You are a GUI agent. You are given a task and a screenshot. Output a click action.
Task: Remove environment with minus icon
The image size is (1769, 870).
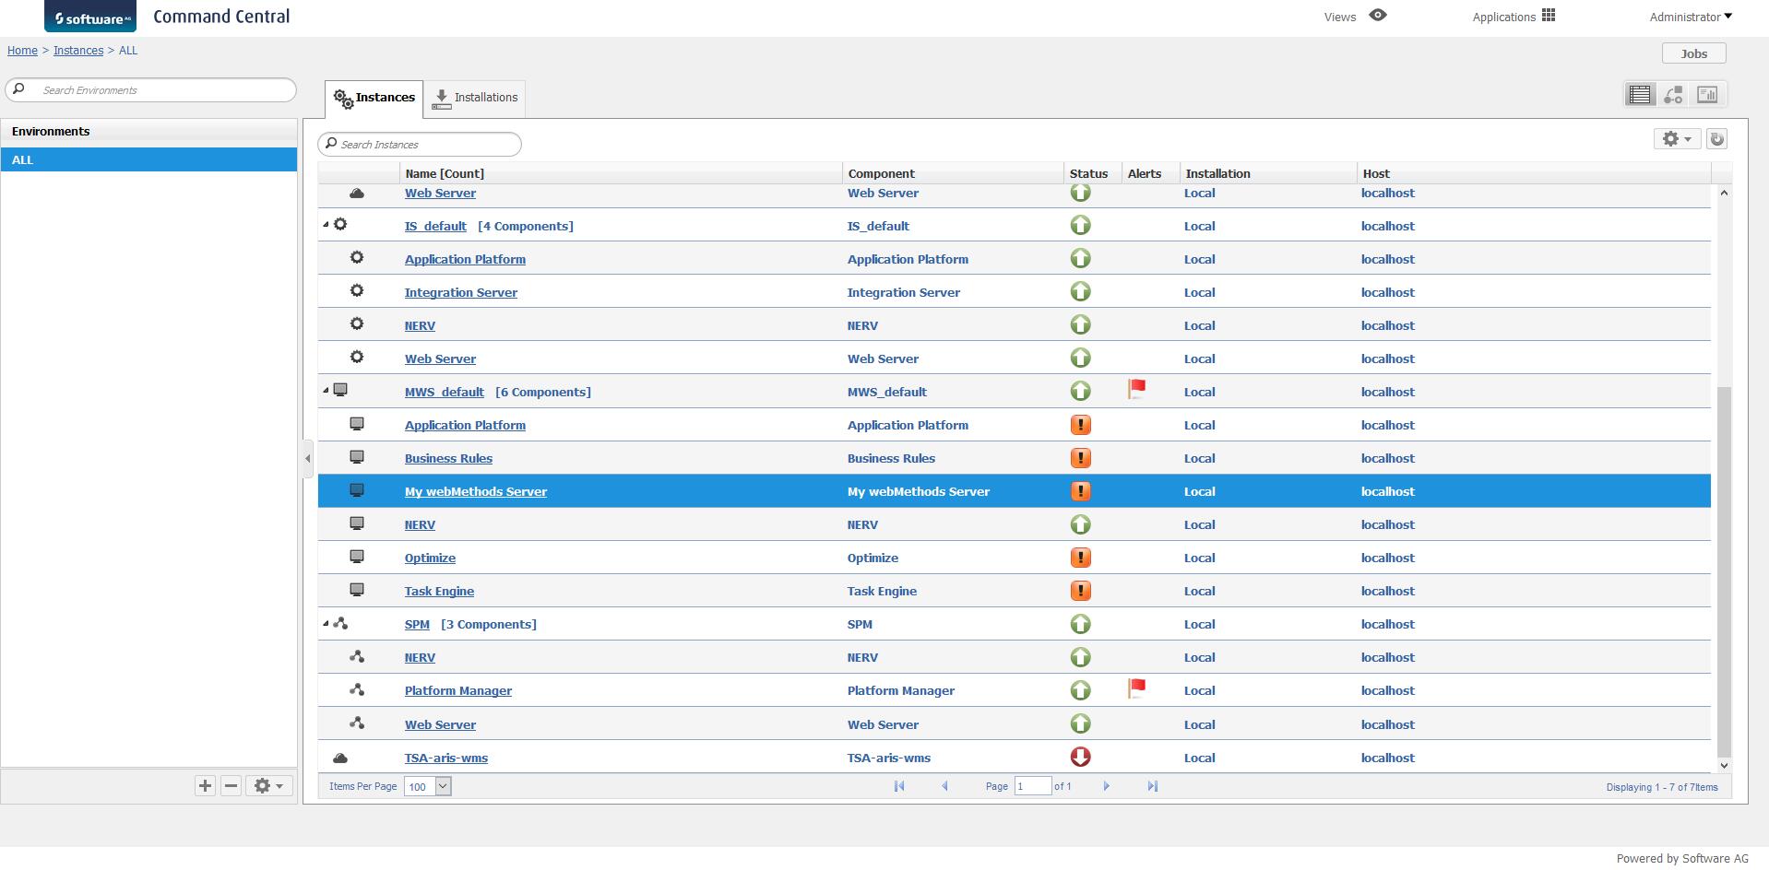coord(232,785)
